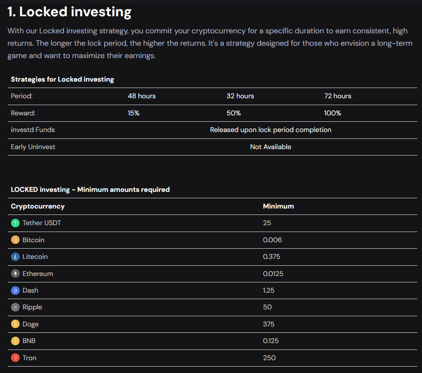Click the Ripple gray X icon

pyautogui.click(x=15, y=307)
